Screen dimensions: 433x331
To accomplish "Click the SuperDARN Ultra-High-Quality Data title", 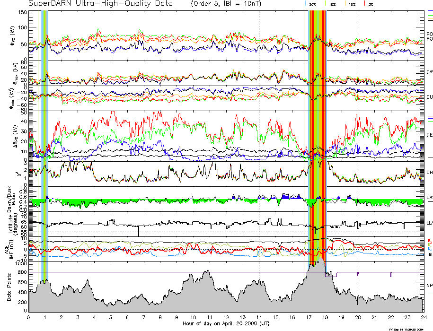I will [100, 3].
